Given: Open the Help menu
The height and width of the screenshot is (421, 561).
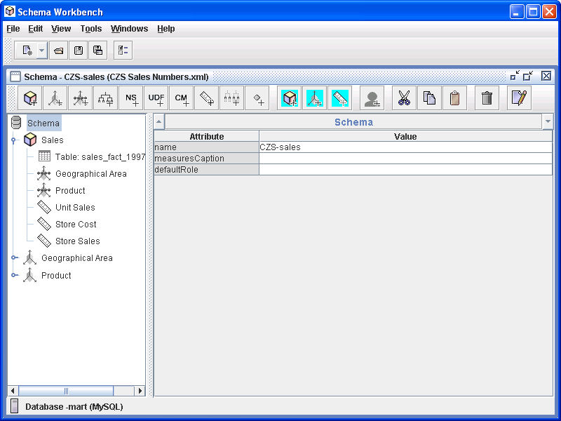Looking at the screenshot, I should pos(166,29).
